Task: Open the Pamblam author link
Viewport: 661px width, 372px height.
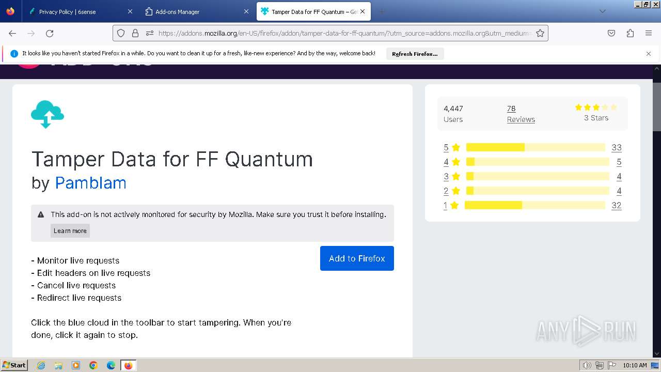Action: point(90,183)
